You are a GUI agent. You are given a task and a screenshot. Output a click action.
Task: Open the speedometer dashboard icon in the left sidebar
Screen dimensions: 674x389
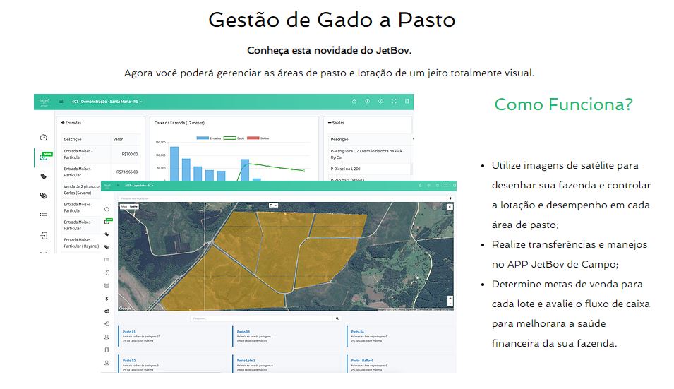(x=44, y=138)
